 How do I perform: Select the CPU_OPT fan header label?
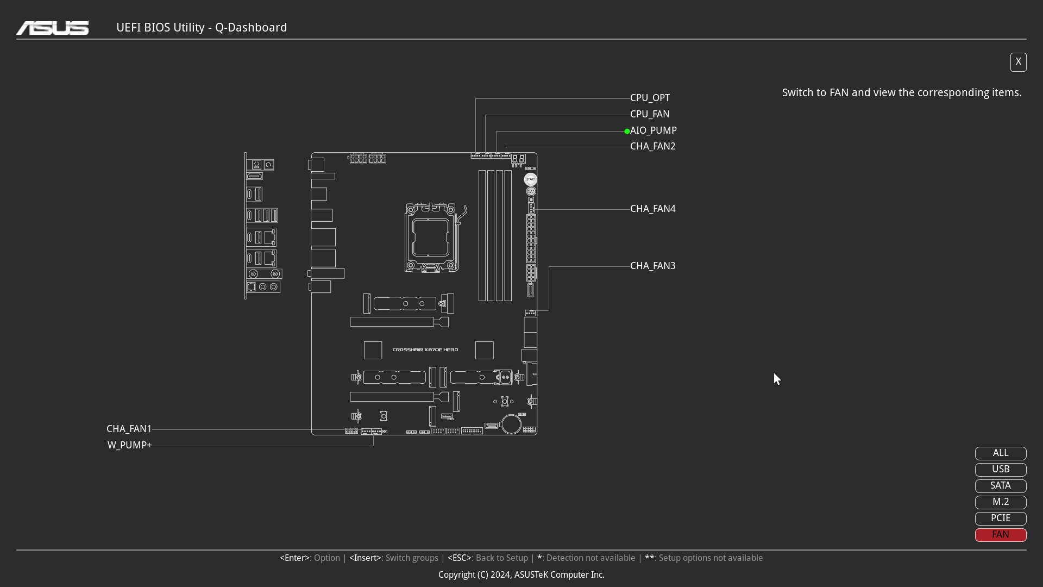(x=650, y=98)
